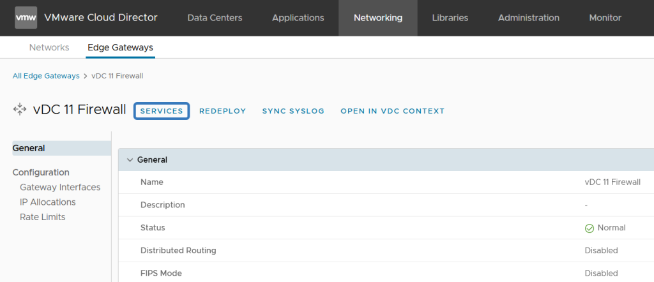
Task: Click the edge gateway arrows icon
Action: 20,110
